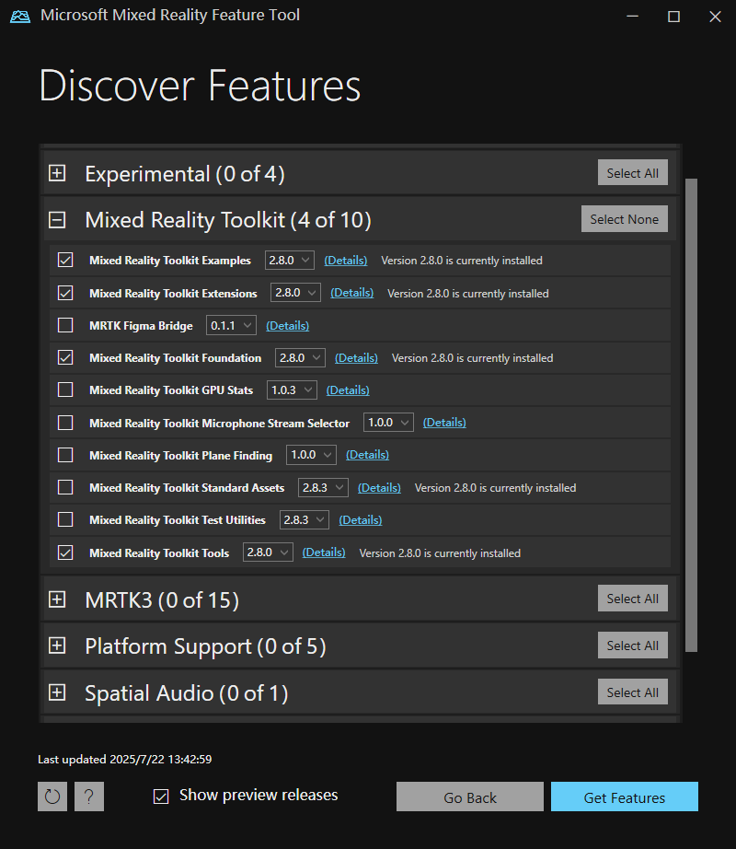Viewport: 736px width, 849px height.
Task: Open Microphone Stream Selector version dropdown
Action: 388,423
